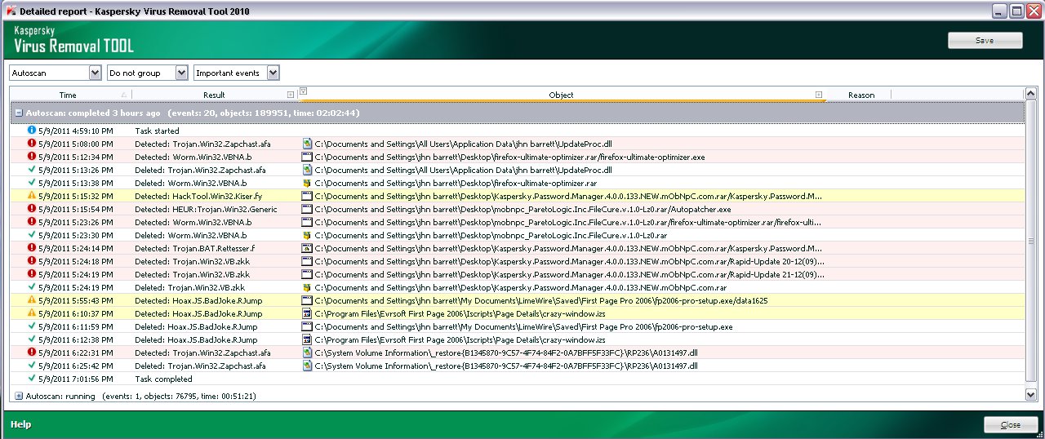Image resolution: width=1045 pixels, height=439 pixels.
Task: Click the small box icon left of Object header
Action: point(303,91)
